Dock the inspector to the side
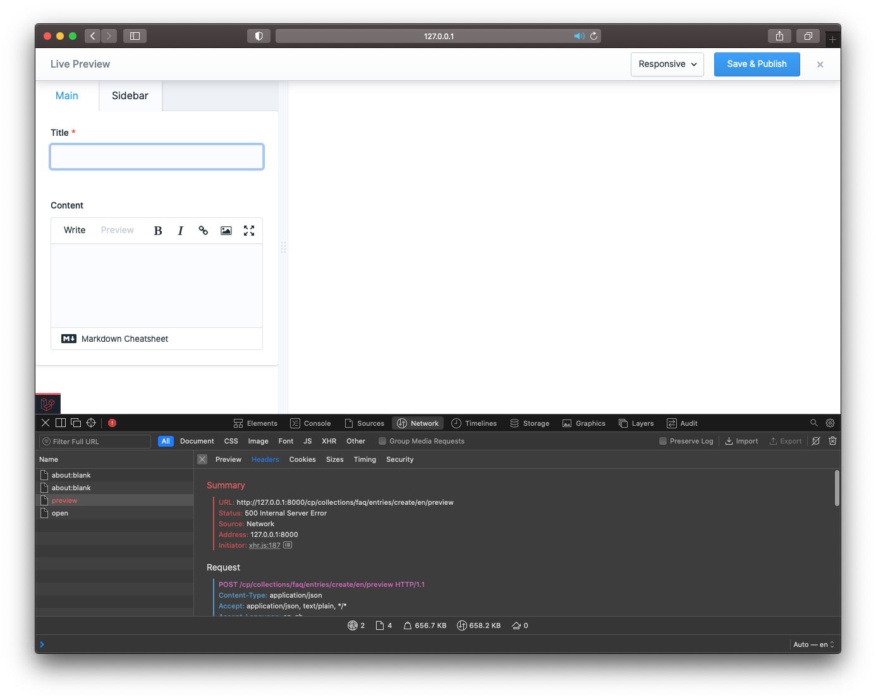The image size is (876, 700). tap(61, 423)
